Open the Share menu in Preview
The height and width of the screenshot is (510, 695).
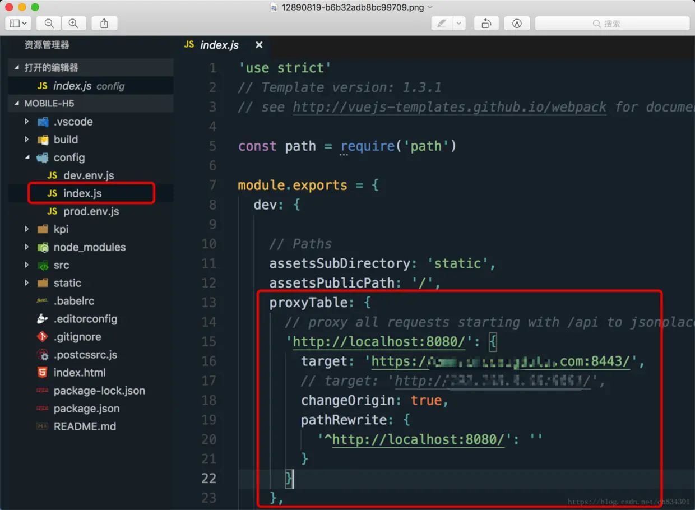click(x=104, y=23)
